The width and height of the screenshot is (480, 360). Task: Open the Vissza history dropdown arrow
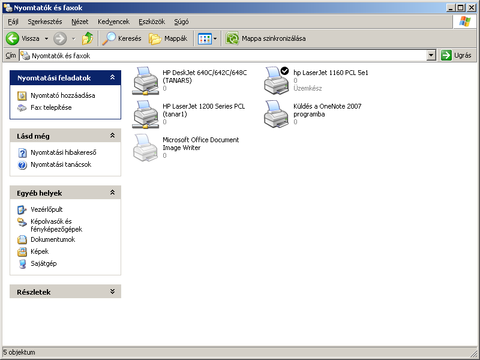tap(47, 38)
